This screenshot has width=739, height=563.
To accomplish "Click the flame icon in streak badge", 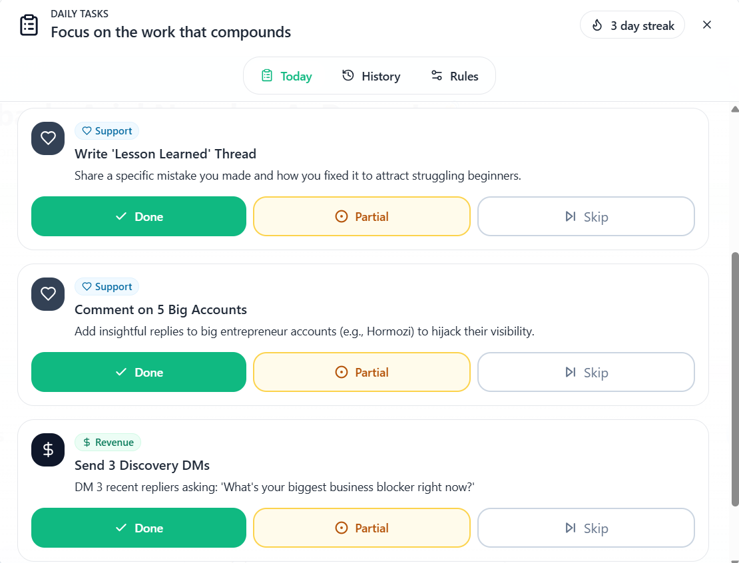I will click(597, 25).
